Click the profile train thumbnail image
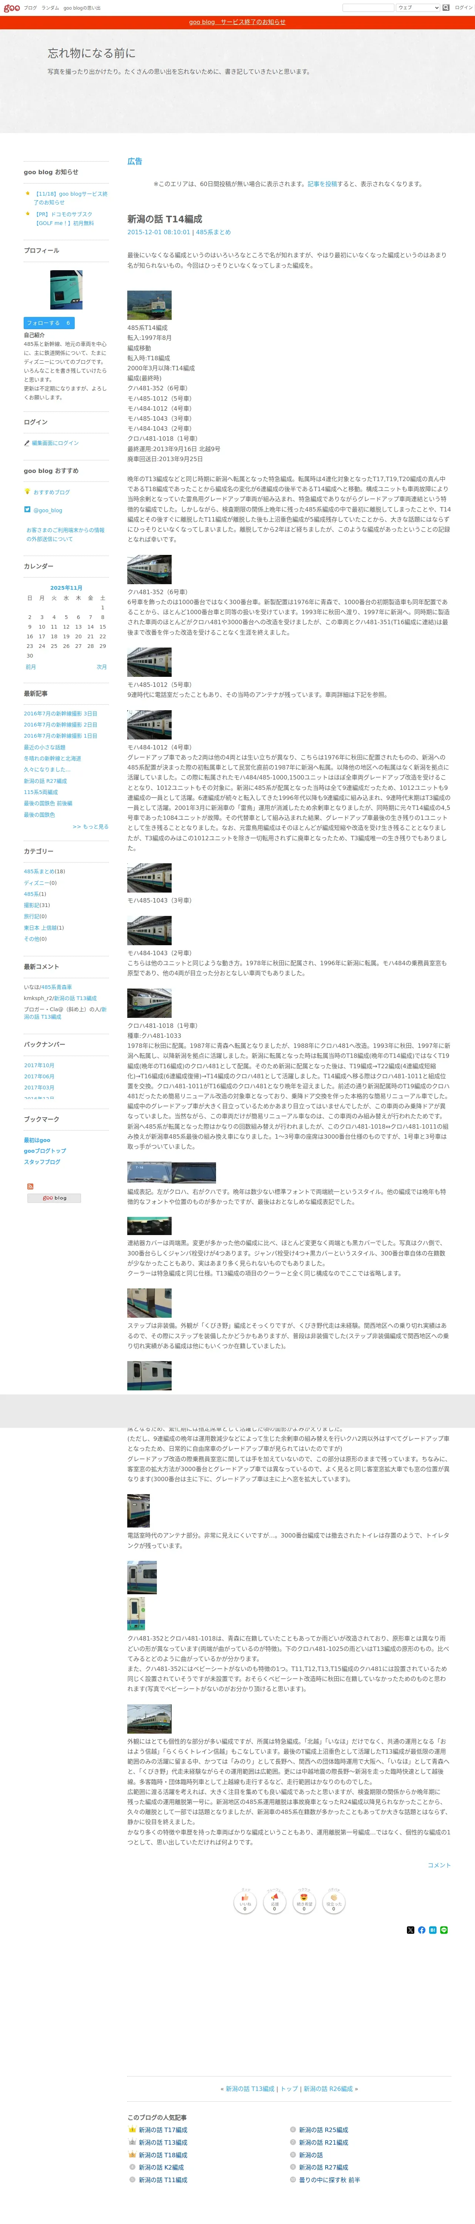The height and width of the screenshot is (2224, 475). point(66,290)
